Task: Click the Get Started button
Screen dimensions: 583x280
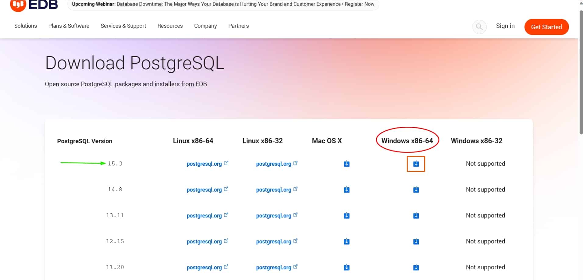Action: click(546, 27)
